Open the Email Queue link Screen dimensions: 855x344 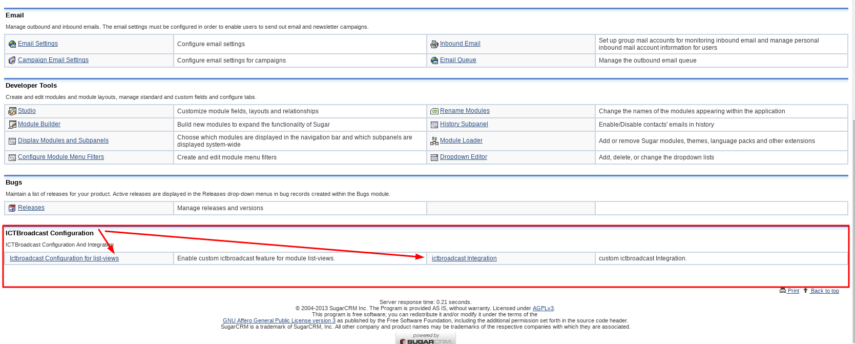(x=458, y=60)
